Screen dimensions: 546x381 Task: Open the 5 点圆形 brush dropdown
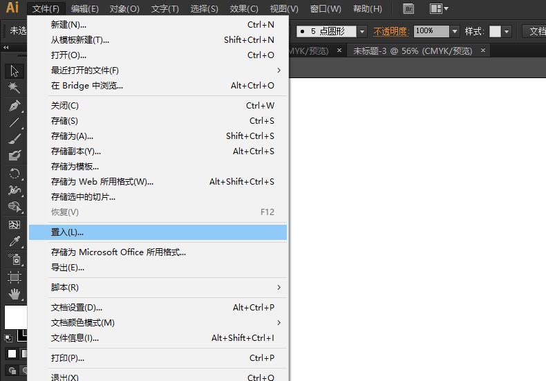pyautogui.click(x=361, y=31)
